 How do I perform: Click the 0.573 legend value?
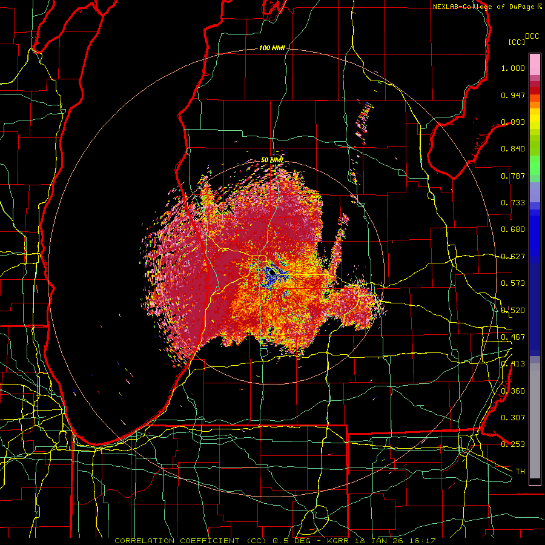pos(513,283)
